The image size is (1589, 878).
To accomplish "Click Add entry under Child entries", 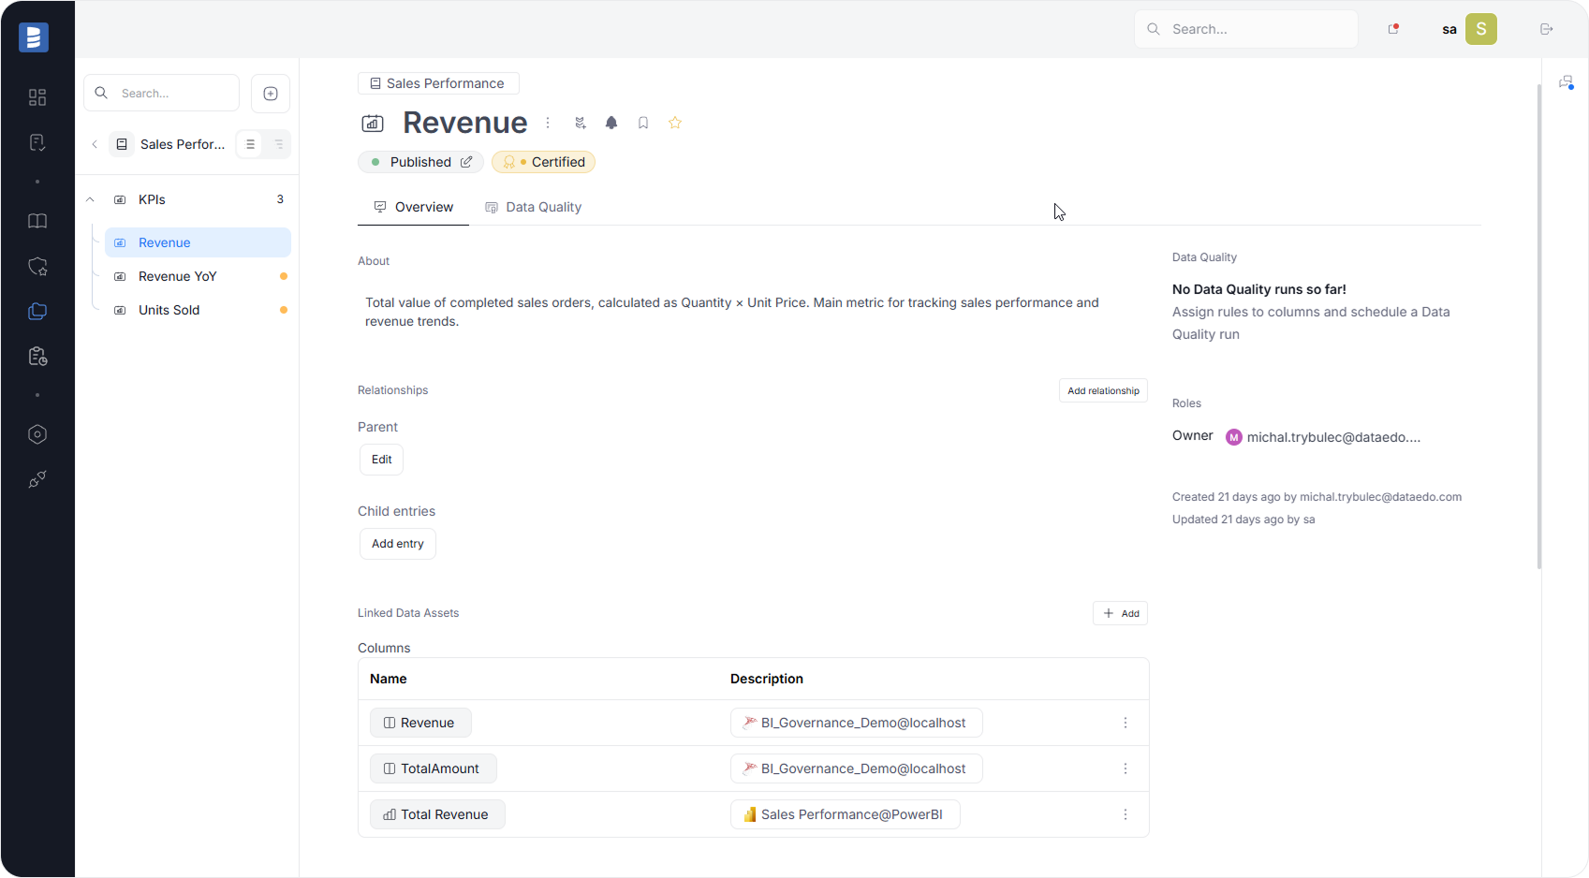I will pyautogui.click(x=397, y=544).
